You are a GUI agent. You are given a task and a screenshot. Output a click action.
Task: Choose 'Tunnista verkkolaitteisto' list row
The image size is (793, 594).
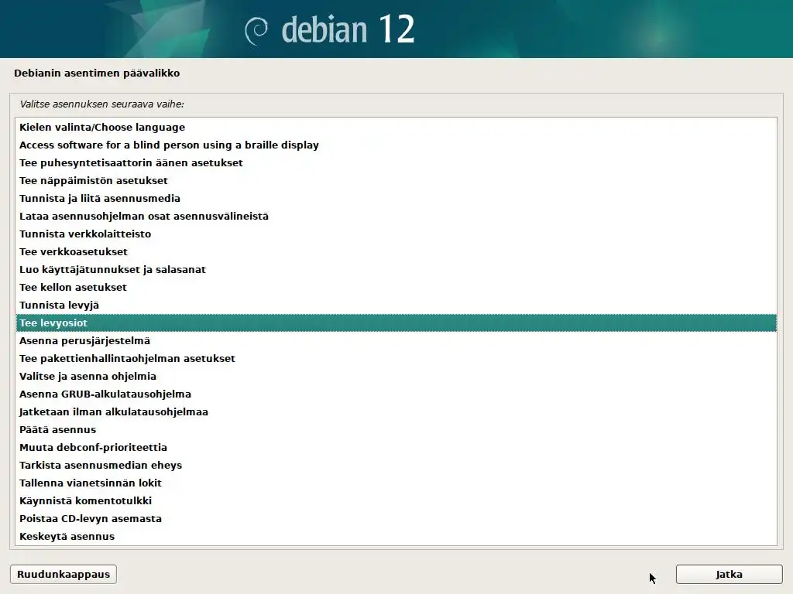[396, 234]
